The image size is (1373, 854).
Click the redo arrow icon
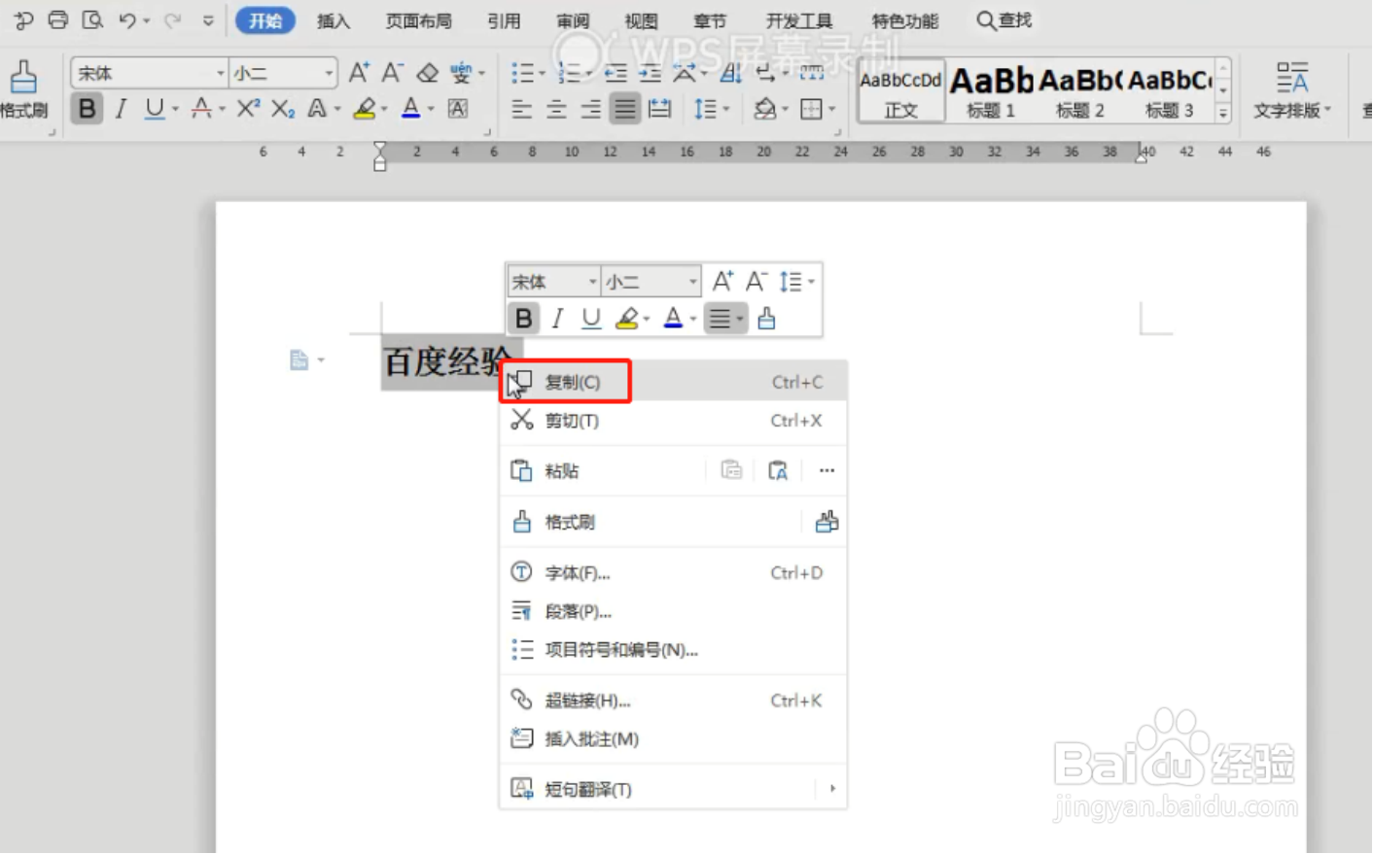coord(172,19)
